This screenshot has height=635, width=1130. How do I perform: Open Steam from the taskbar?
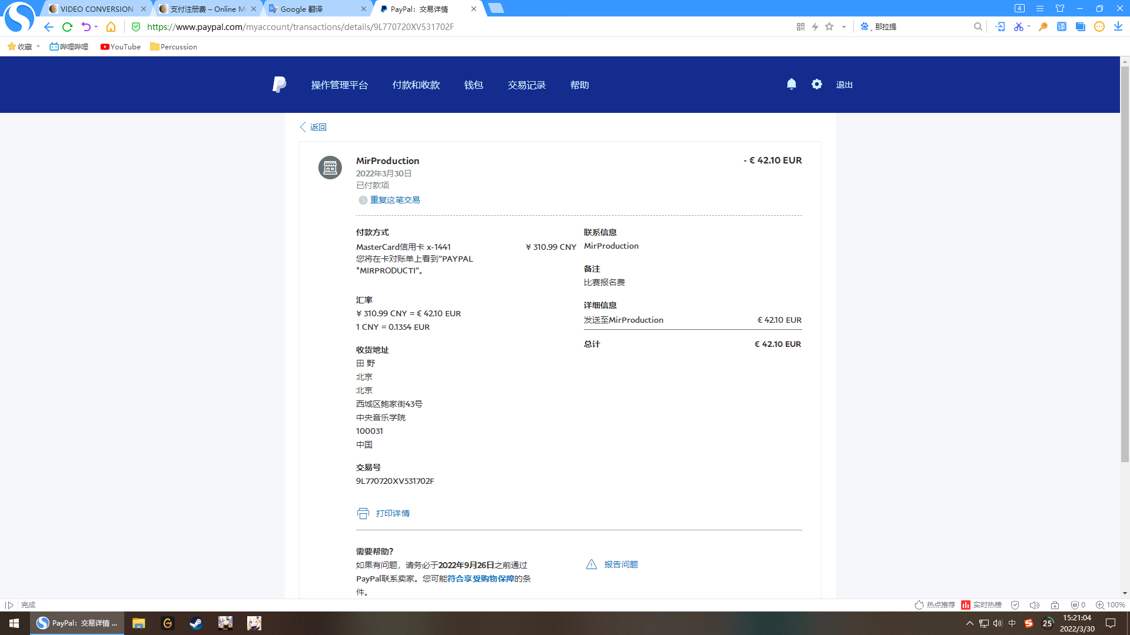point(196,623)
